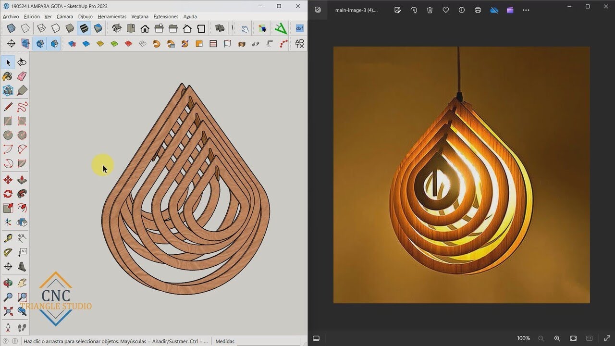Image resolution: width=615 pixels, height=346 pixels.
Task: Switch to Shaded With Textures style
Action: pyautogui.click(x=84, y=28)
